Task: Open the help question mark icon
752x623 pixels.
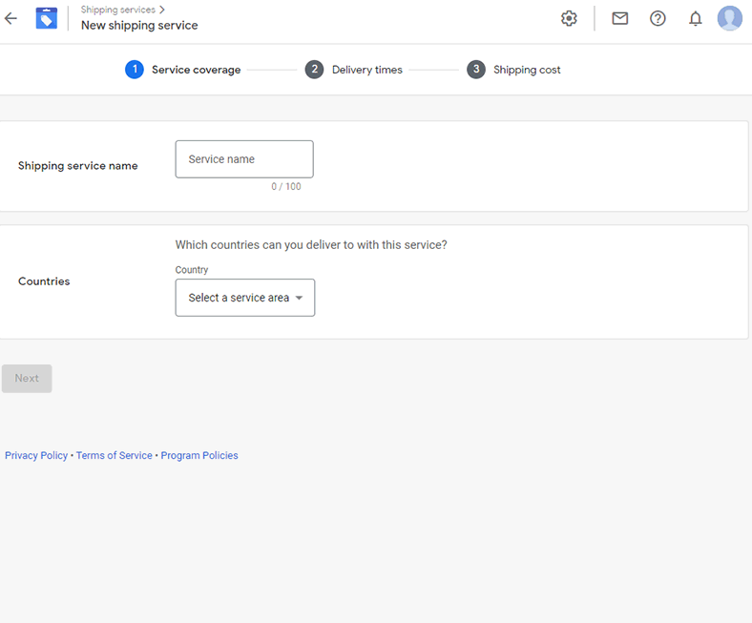Action: [x=658, y=18]
